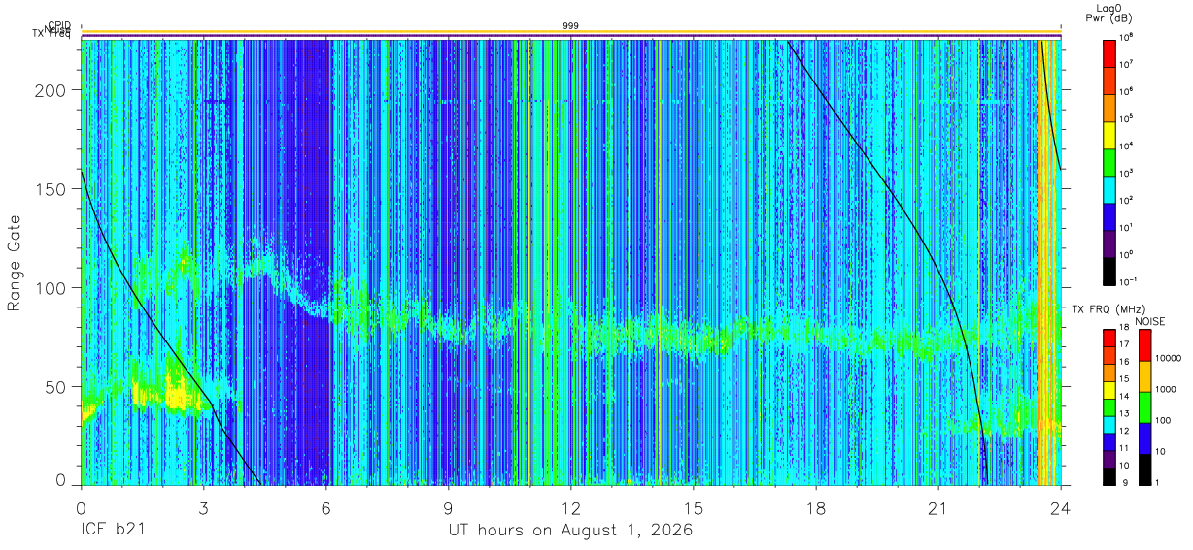The width and height of the screenshot is (1193, 550).
Task: Select the 'Lag0 Pwr (dB)' colorbar title
Action: [x=1111, y=13]
